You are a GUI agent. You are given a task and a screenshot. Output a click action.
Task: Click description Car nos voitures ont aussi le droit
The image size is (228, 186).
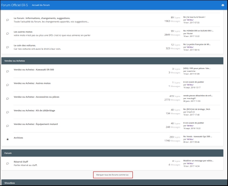[37, 49]
